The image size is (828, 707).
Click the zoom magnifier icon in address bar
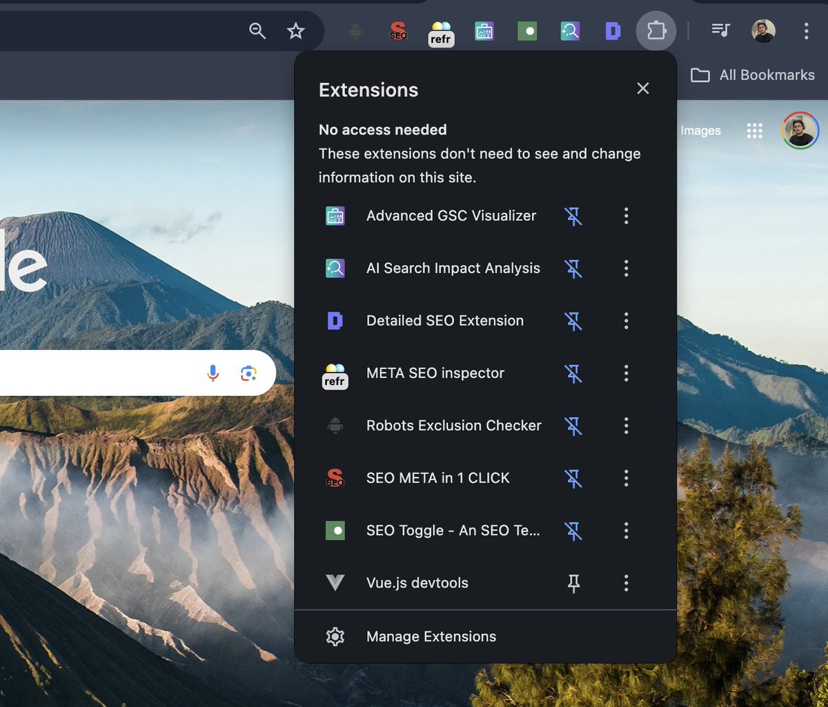coord(257,31)
